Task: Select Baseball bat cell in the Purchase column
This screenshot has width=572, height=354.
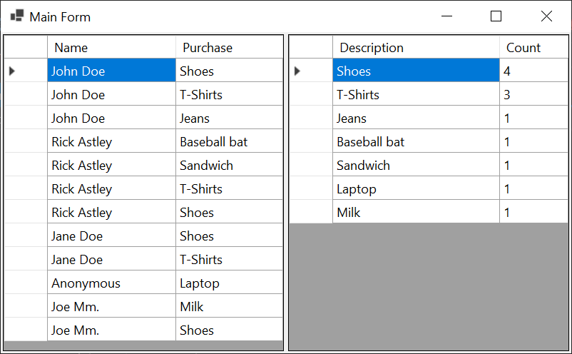Action: coord(229,141)
